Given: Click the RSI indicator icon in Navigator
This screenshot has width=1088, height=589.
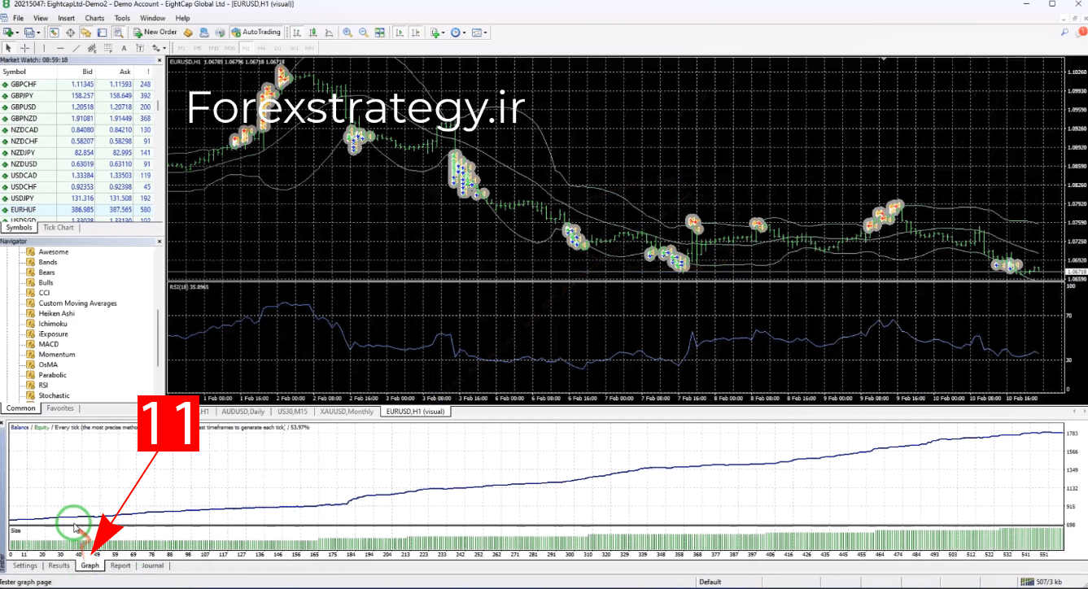Looking at the screenshot, I should (30, 386).
